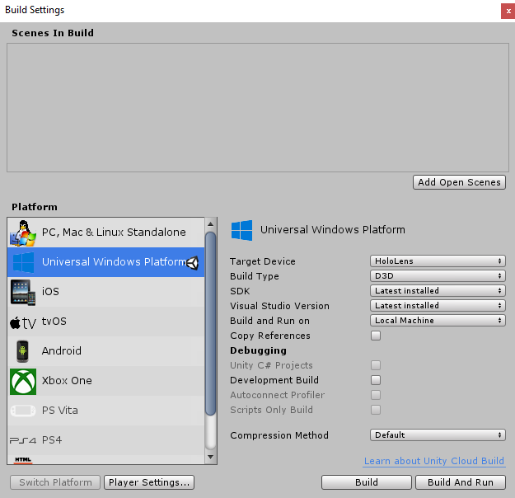The height and width of the screenshot is (498, 515).
Task: Select the tvOS platform row
Action: point(105,322)
